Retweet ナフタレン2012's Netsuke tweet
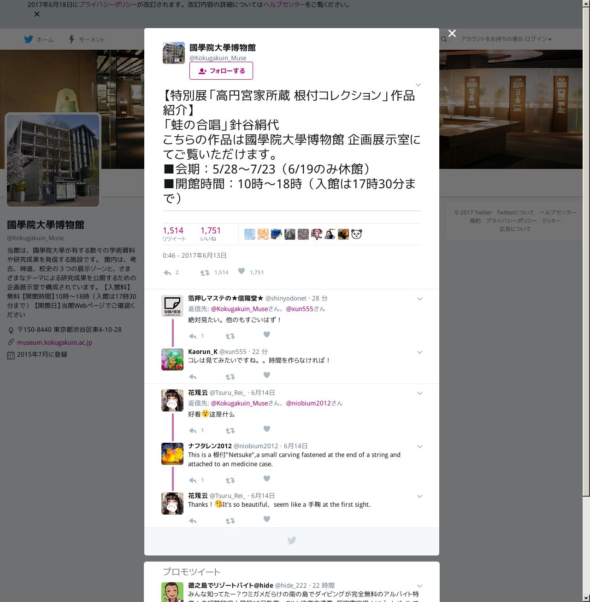Screen dimensions: 590x602 230,480
